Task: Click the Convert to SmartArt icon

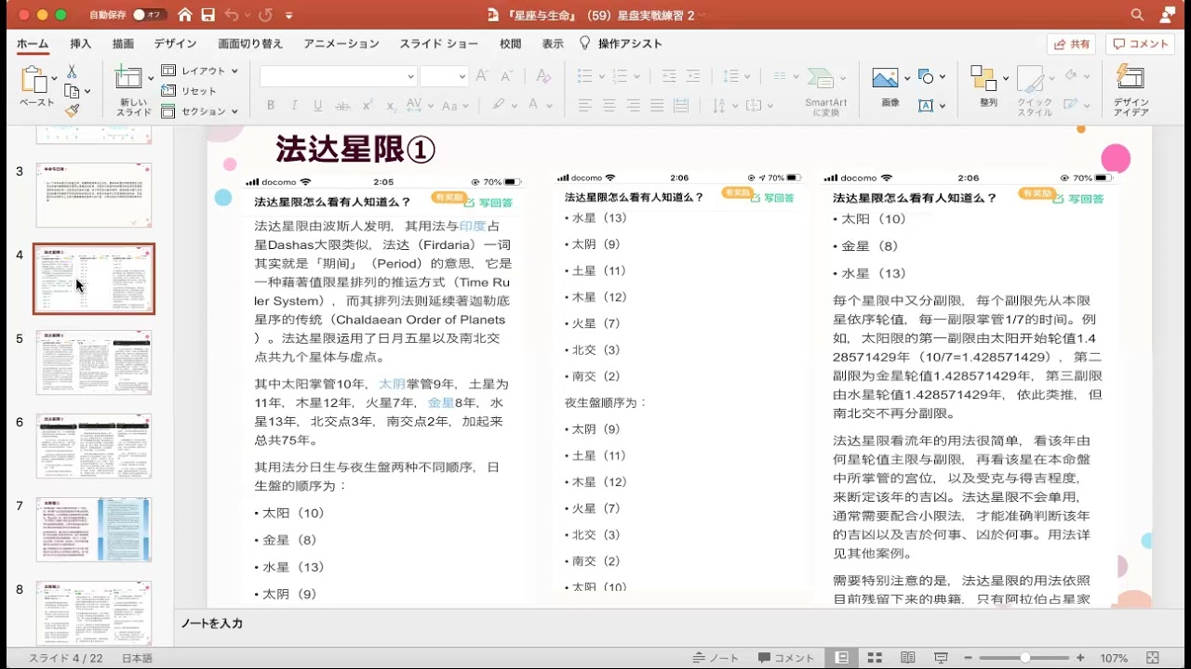Action: pyautogui.click(x=825, y=91)
